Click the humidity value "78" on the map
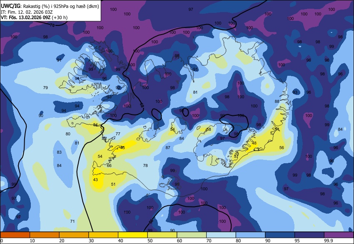Image resolution: width=354 pixels, height=244 pixels. [145, 165]
